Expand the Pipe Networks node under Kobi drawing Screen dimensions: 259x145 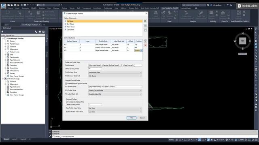pos(5,60)
